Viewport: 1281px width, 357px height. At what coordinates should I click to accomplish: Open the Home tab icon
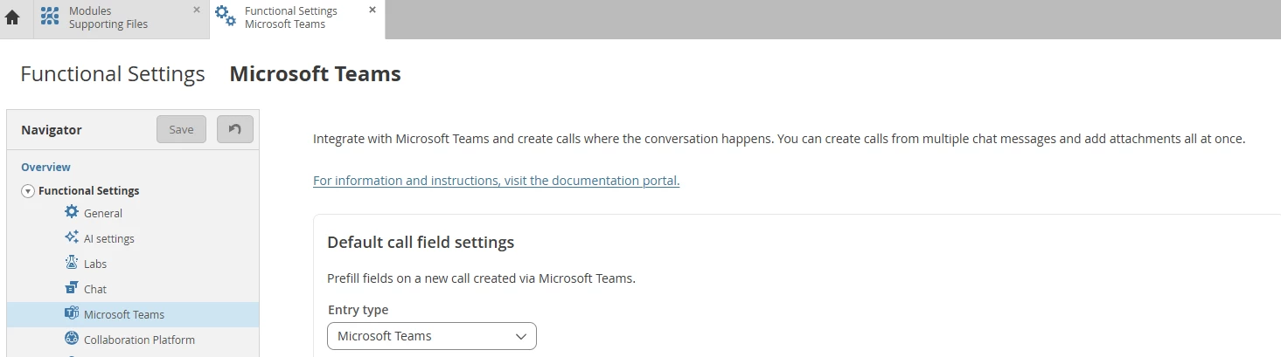coord(12,17)
